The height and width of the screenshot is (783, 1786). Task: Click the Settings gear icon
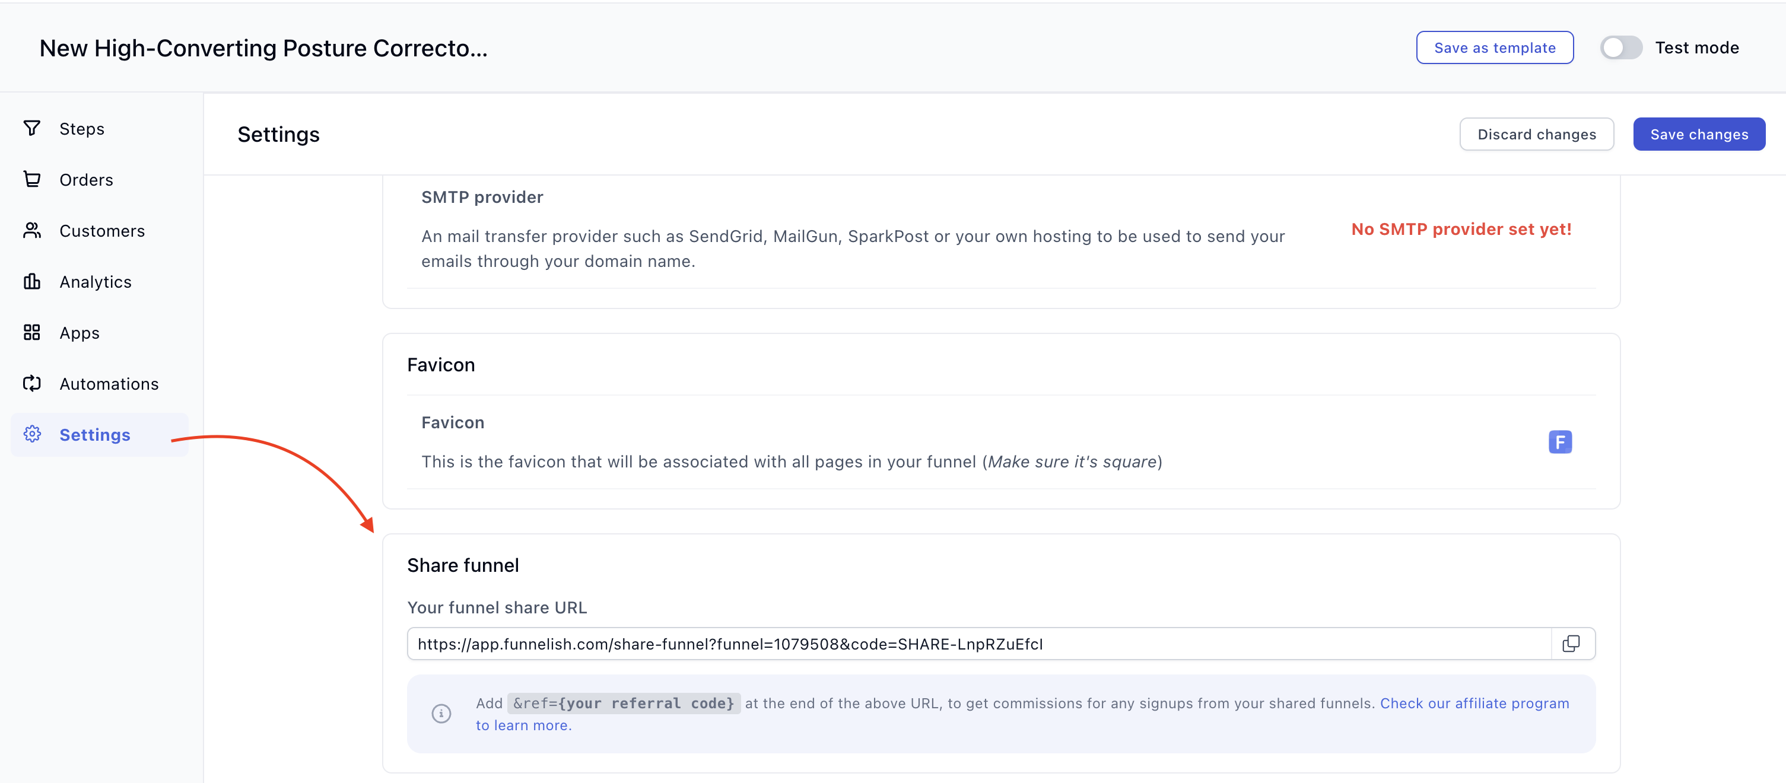32,434
